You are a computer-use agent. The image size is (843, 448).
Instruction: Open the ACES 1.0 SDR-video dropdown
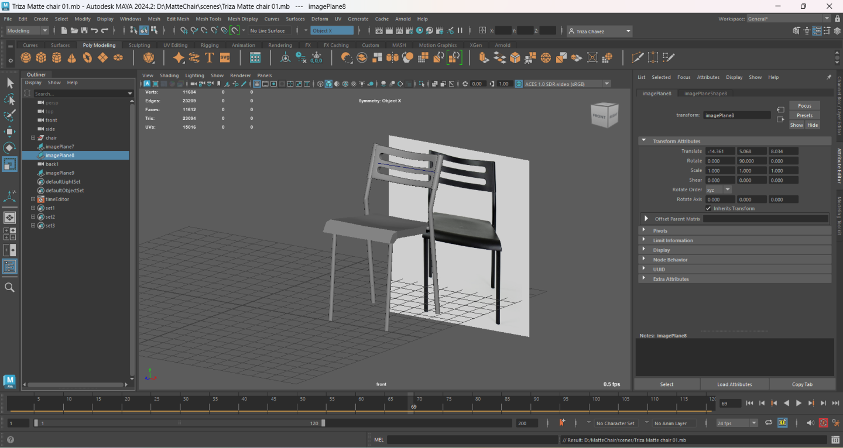point(567,84)
